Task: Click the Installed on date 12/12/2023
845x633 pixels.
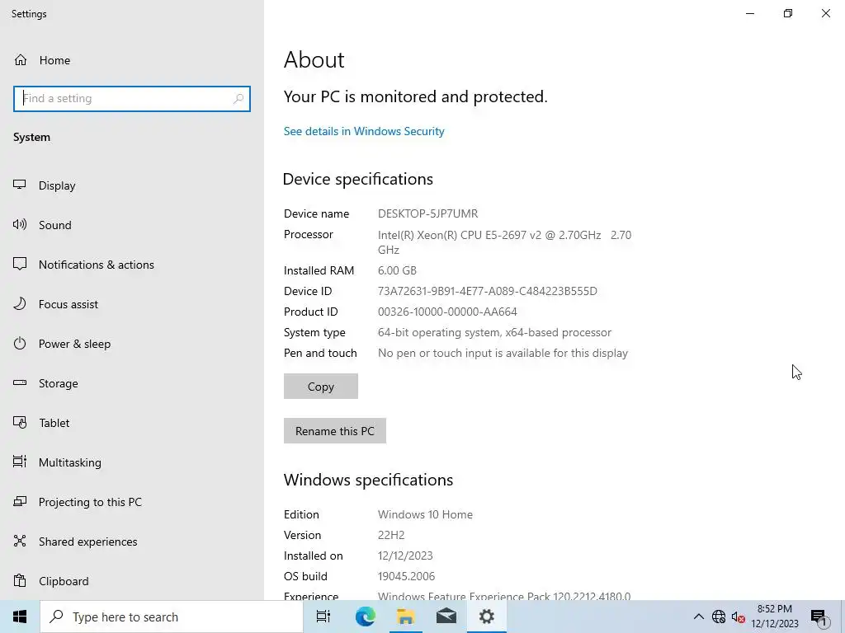Action: pos(405,556)
